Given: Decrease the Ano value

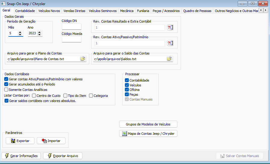Looking at the screenshot, I should pos(40,34).
